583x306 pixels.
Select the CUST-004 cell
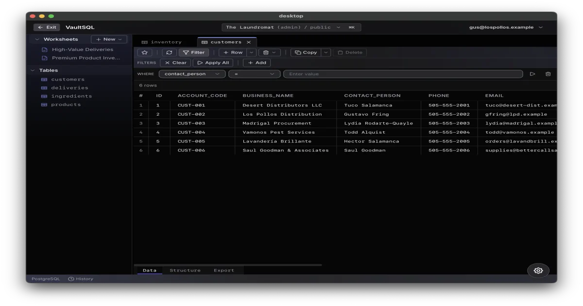[203, 132]
